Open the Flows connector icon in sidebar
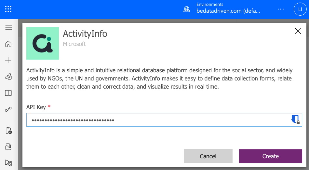 8,109
